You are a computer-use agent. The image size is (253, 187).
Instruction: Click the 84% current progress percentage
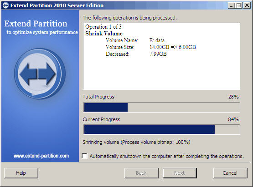233,119
